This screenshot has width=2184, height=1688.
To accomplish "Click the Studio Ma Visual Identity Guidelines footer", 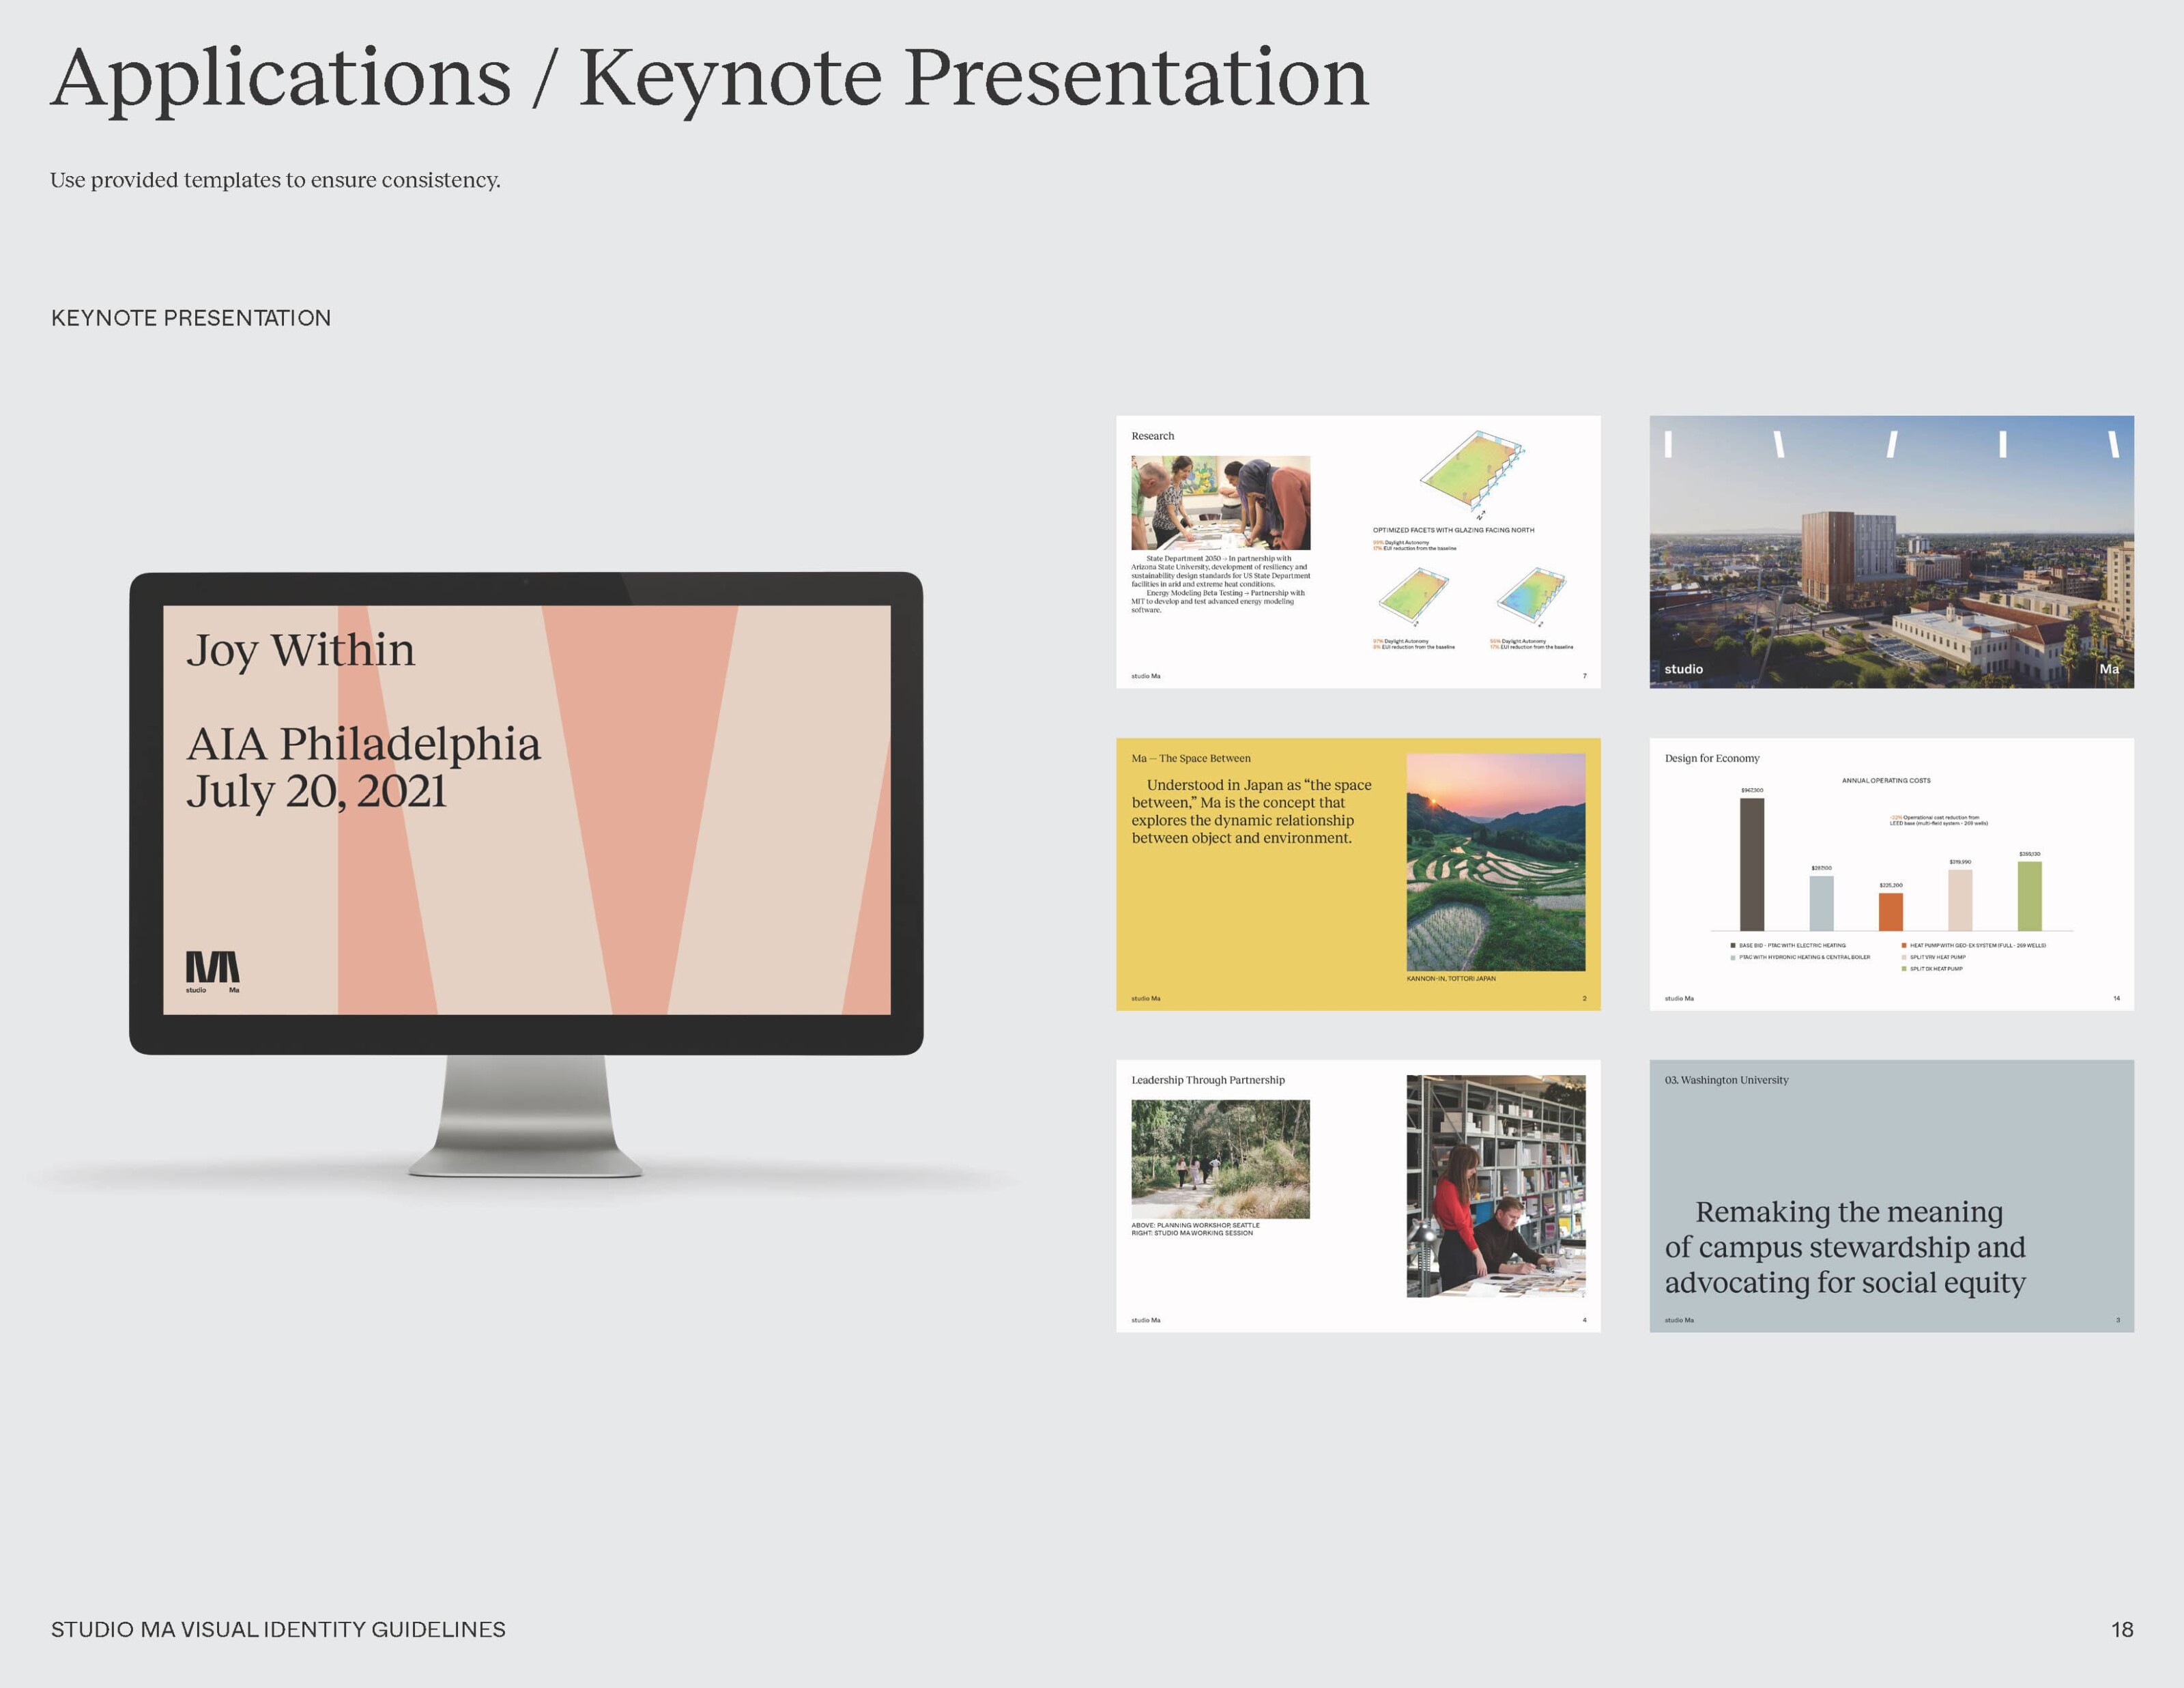I will (278, 1629).
